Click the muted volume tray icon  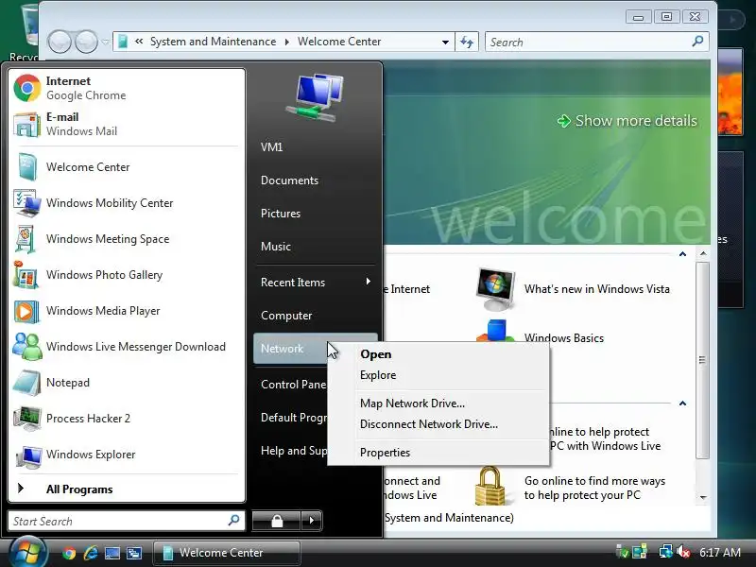pos(682,552)
